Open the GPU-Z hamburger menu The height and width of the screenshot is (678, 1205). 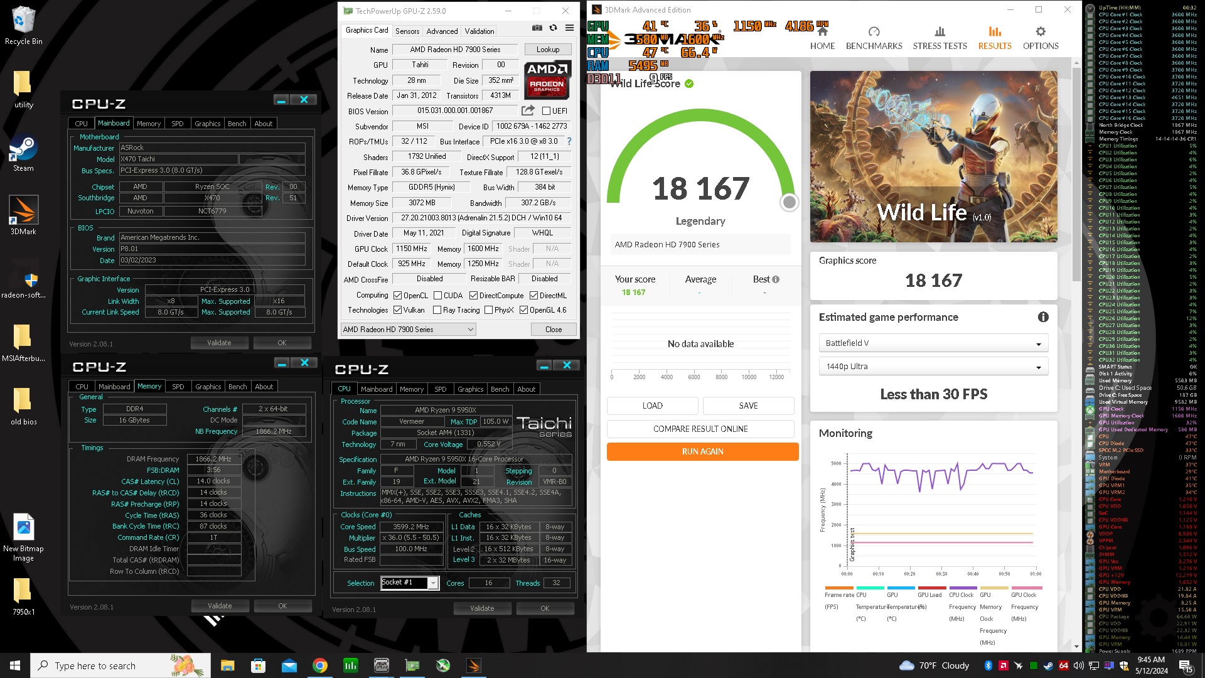(x=569, y=28)
